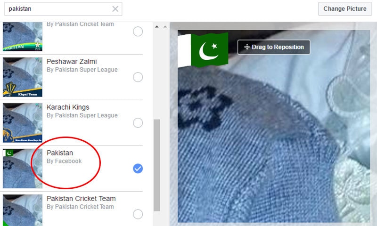Screen dimensions: 377x226
Task: Click the Pakistan Cricket Team frame thumbnail at bottom
Action: [23, 210]
